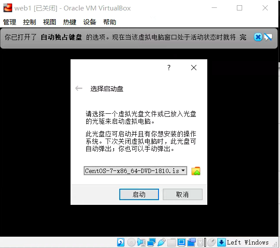Image resolution: width=280 pixels, height=248 pixels.
Task: Close the 选择启动盘 dialog
Action: point(194,68)
